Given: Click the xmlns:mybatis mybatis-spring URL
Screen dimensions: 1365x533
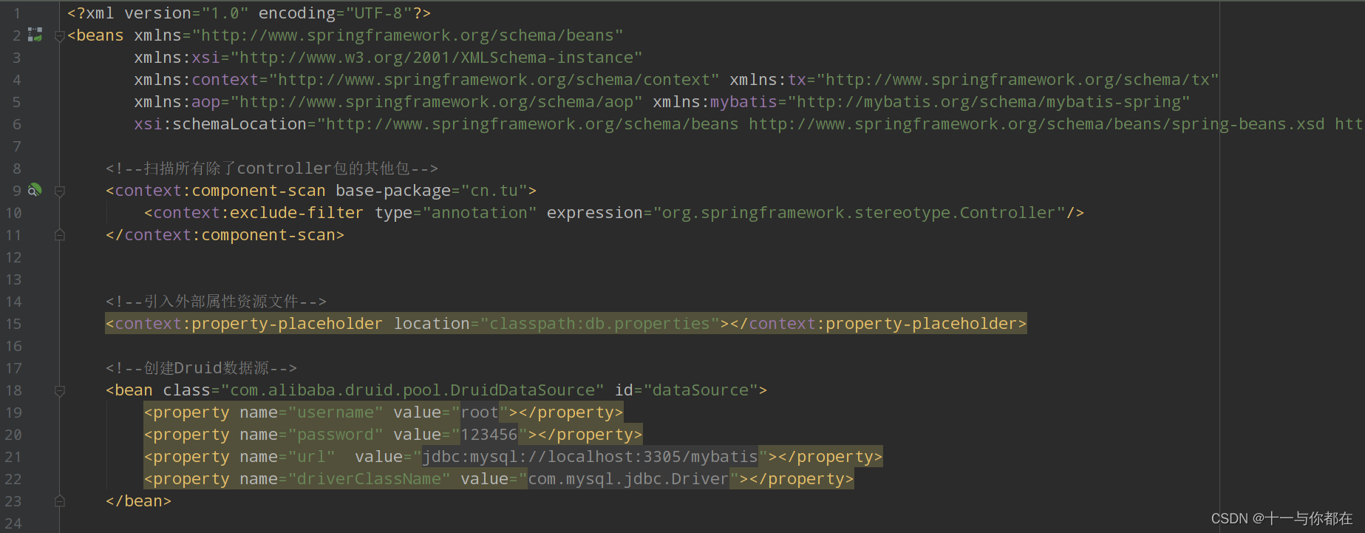Looking at the screenshot, I should click(x=989, y=102).
